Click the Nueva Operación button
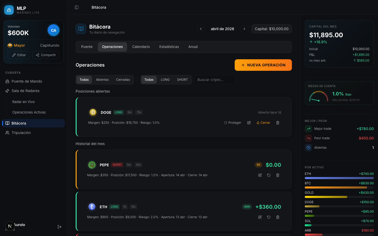This screenshot has height=236, width=378. pyautogui.click(x=263, y=65)
